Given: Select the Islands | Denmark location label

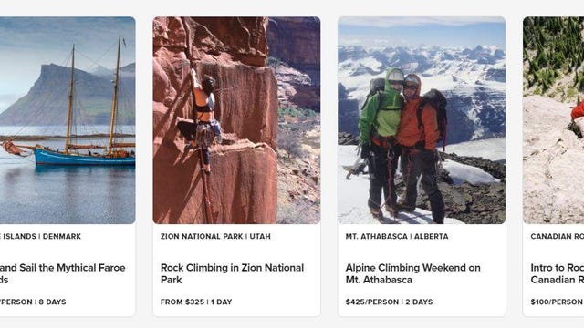Looking at the screenshot, I should pos(40,236).
